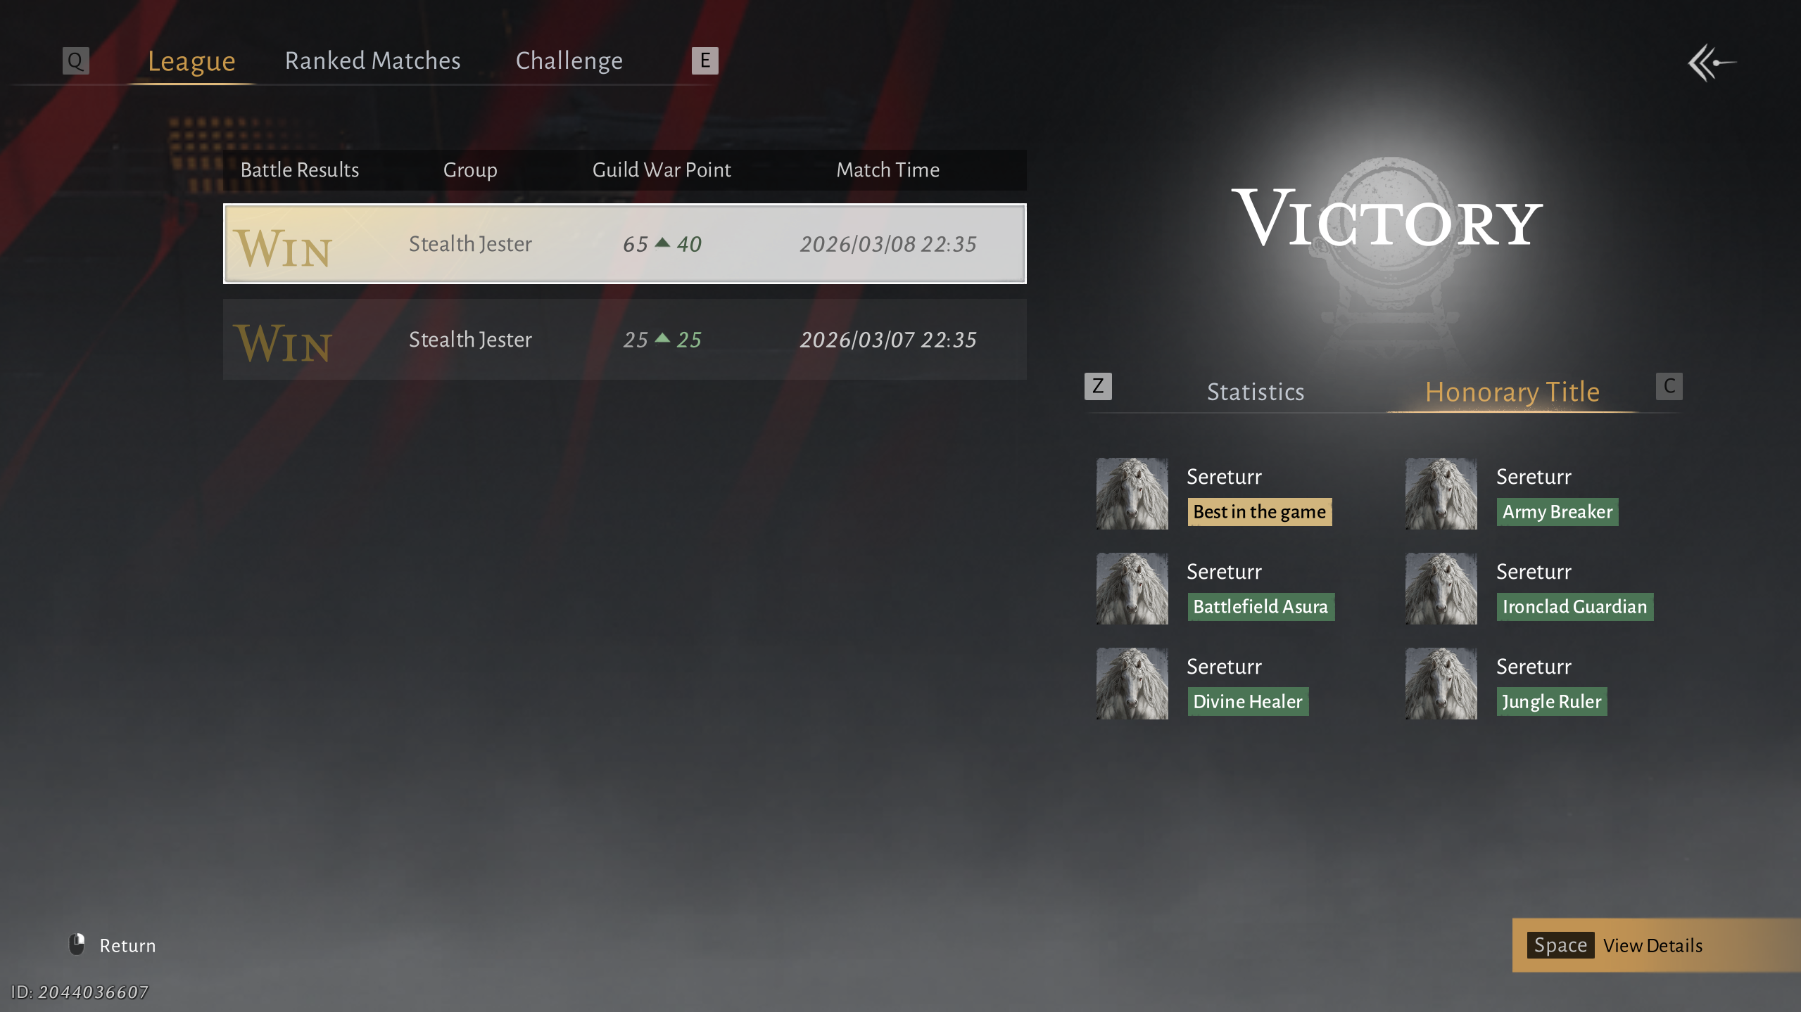Click the mouse icon beside Return
The image size is (1801, 1012).
(x=77, y=944)
